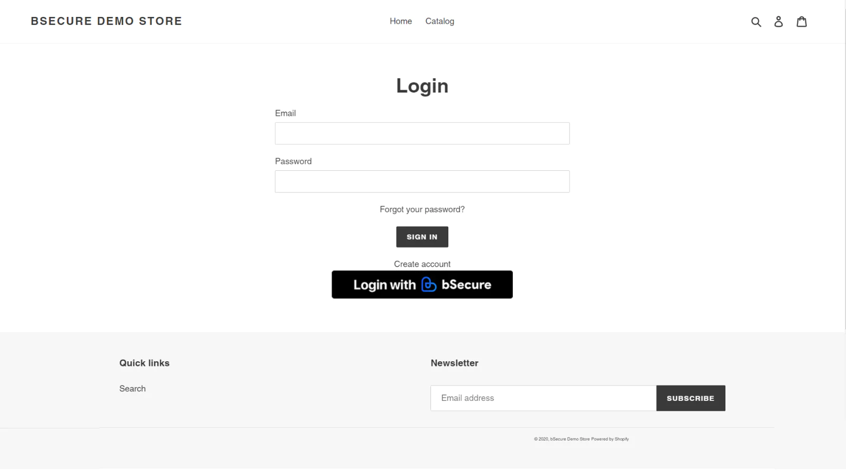846x476 pixels.
Task: Open the shopping cart bag icon
Action: click(x=802, y=21)
